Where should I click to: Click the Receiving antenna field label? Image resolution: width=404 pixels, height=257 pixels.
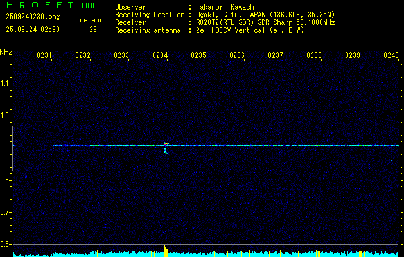[148, 30]
